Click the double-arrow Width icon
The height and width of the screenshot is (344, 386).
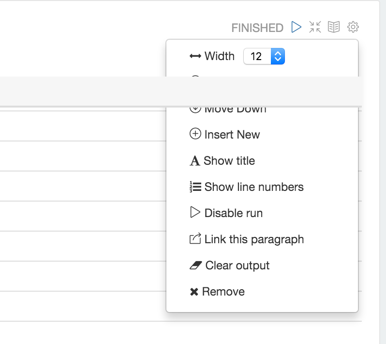point(195,56)
